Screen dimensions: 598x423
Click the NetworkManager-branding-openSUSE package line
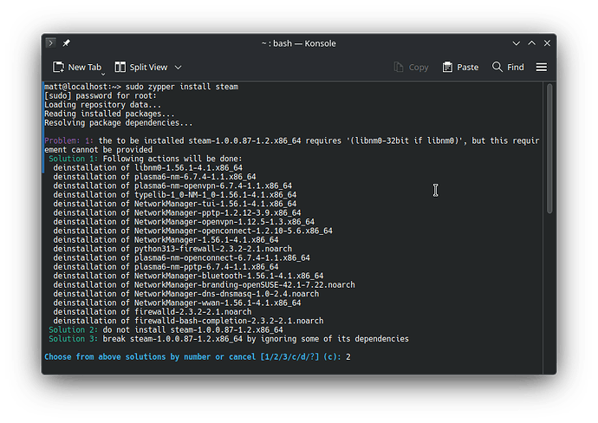[204, 285]
